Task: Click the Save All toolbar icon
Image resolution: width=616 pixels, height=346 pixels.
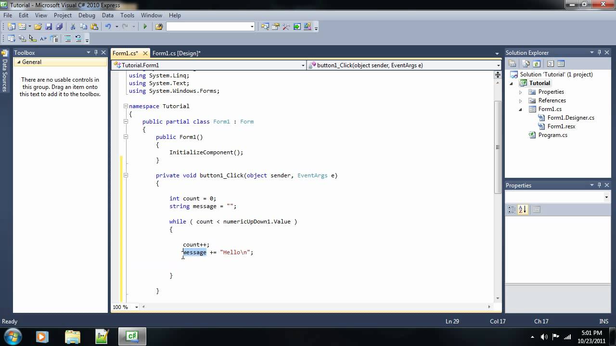Action: [59, 27]
